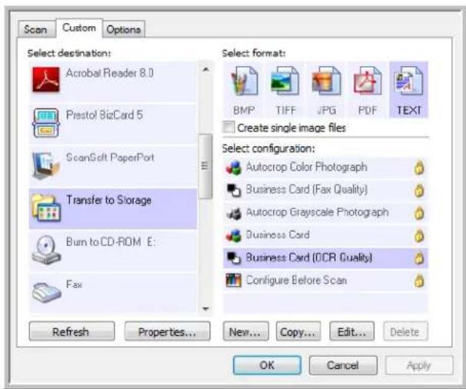Click the lock on Business Card (OCR Quality)
The height and width of the screenshot is (389, 466).
[419, 258]
